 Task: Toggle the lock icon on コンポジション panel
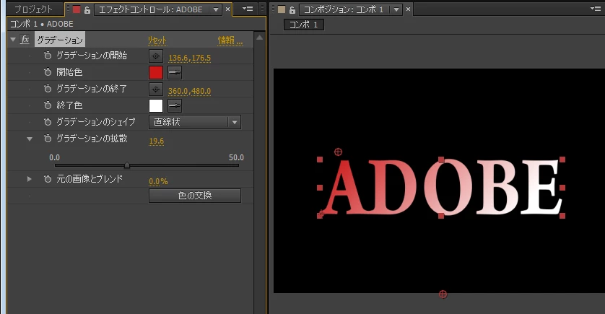pos(292,9)
